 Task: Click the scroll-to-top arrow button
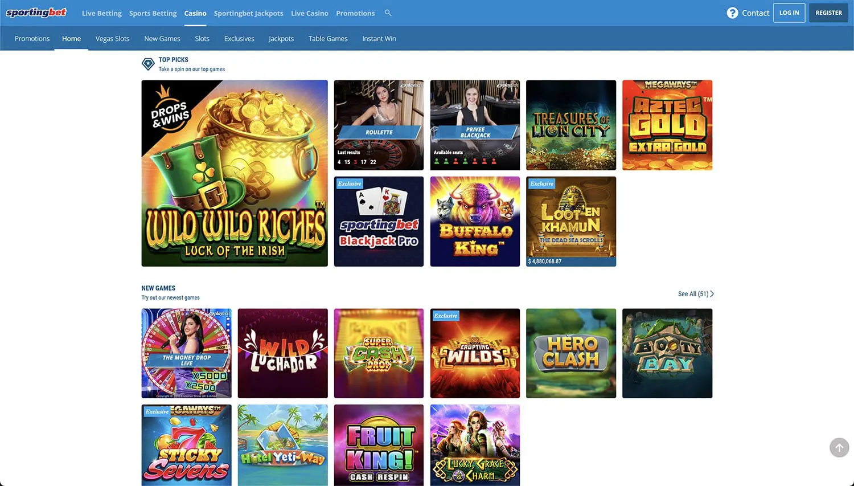839,447
